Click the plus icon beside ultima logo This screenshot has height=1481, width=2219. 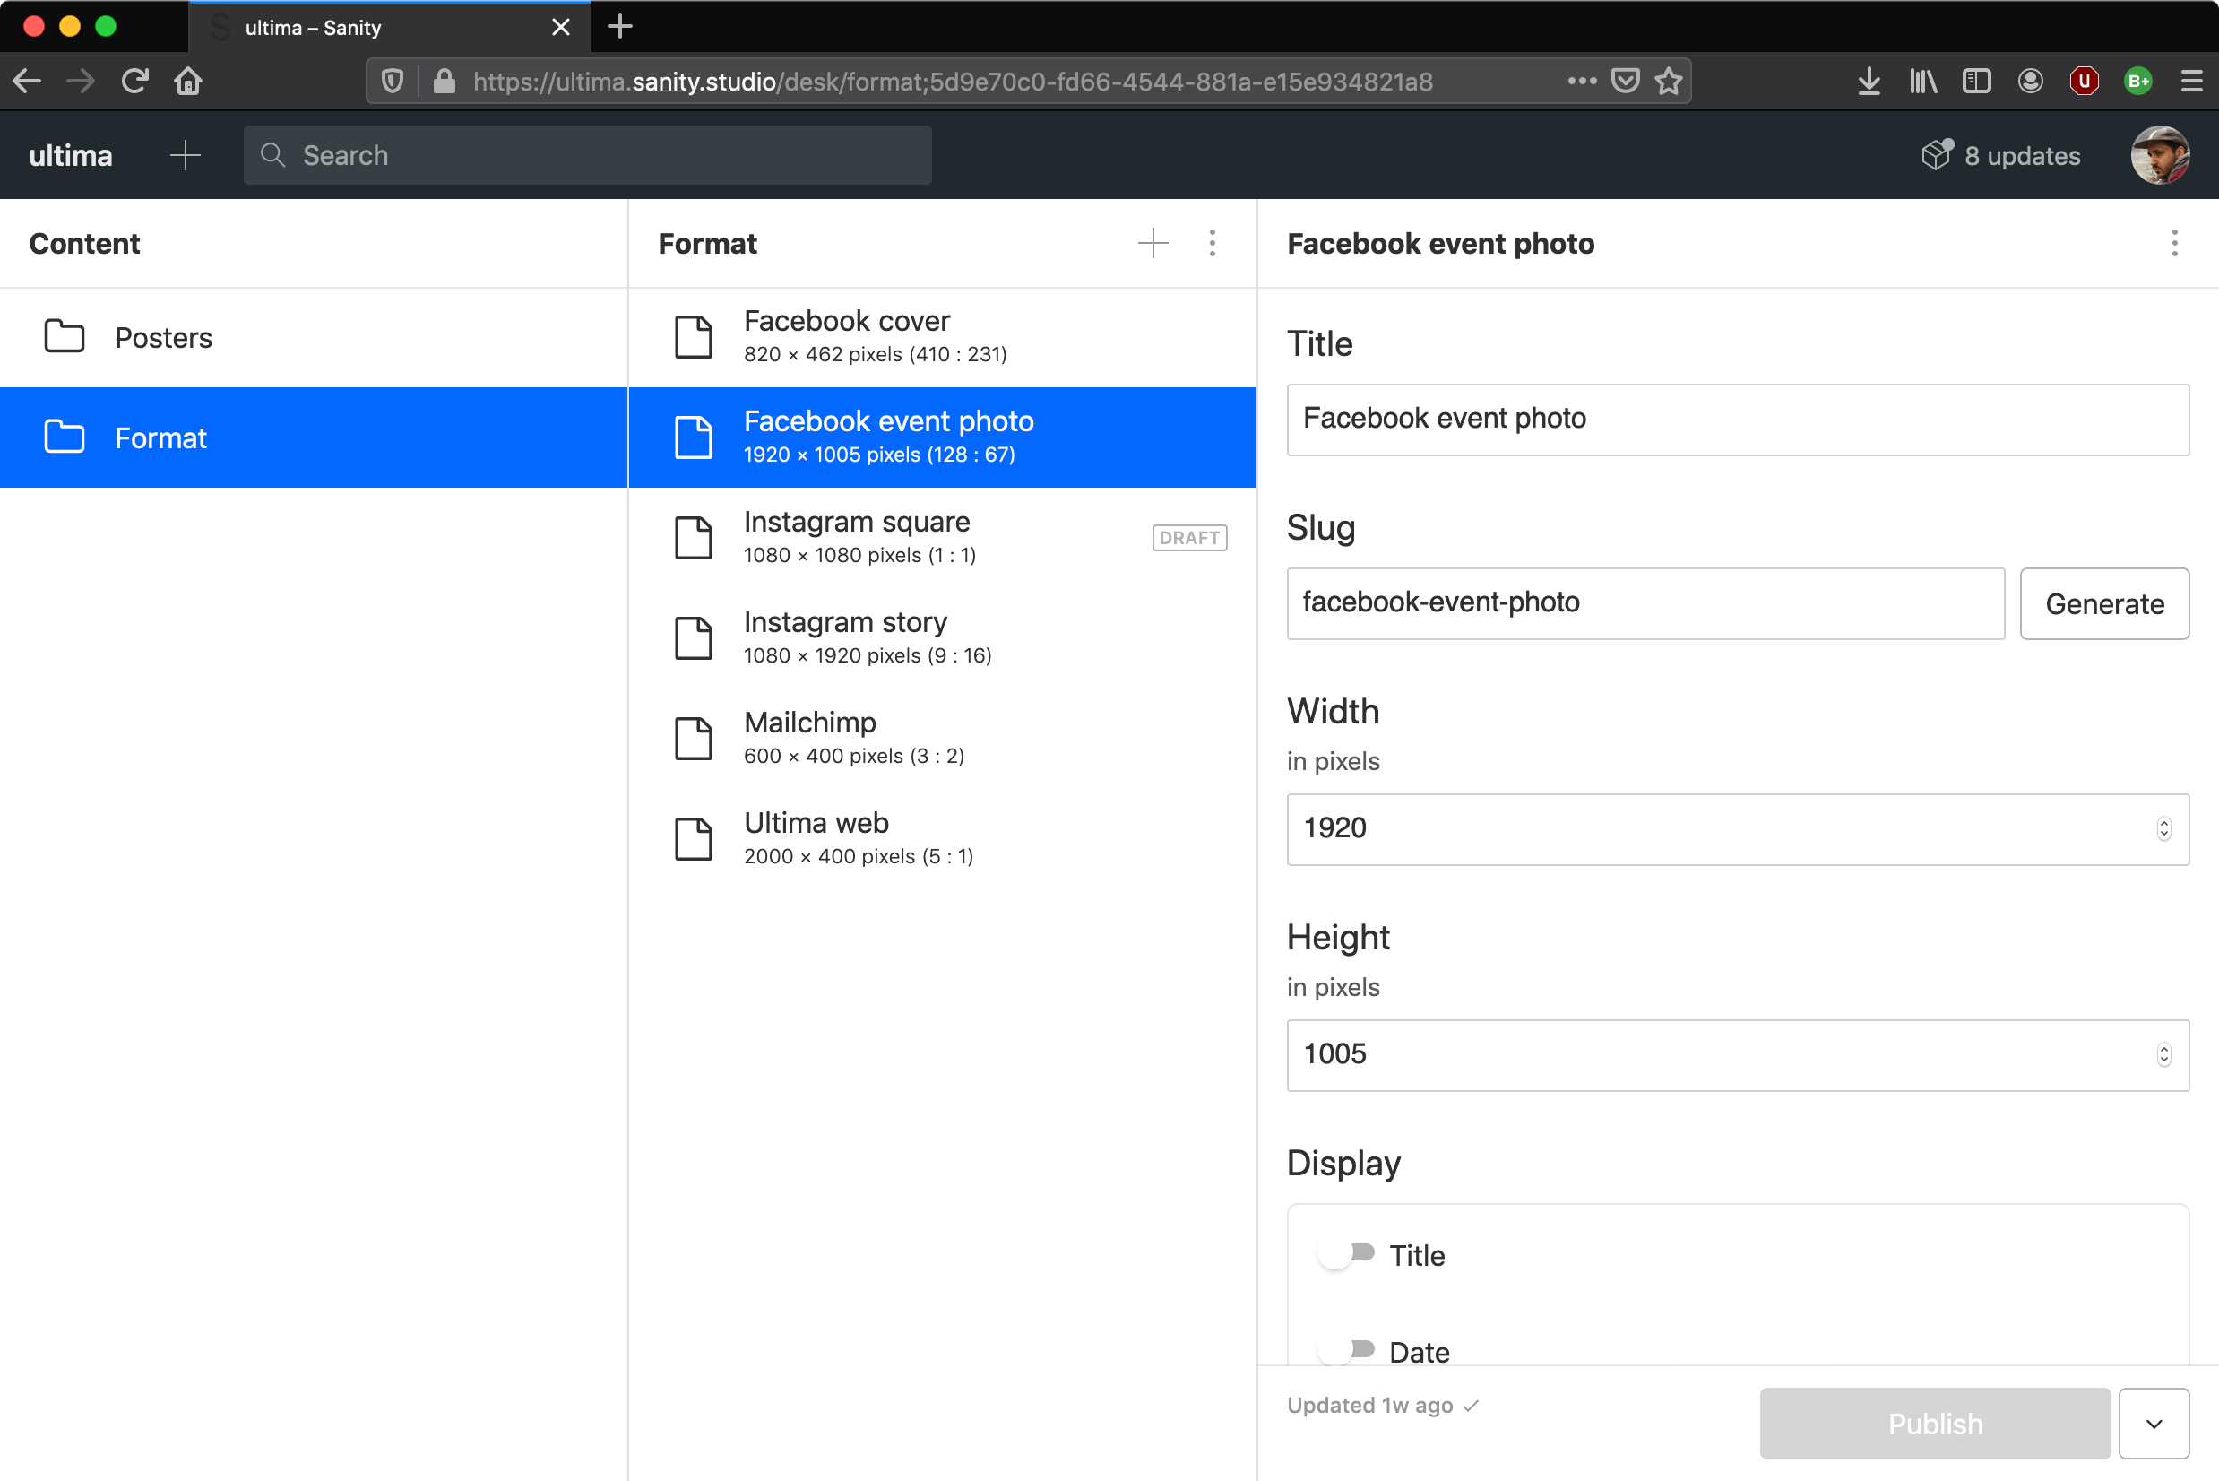186,155
